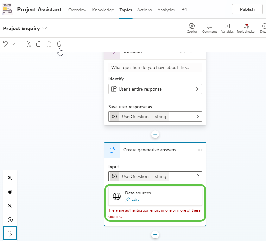Zoom in on the canvas
266x241 pixels.
point(10,178)
